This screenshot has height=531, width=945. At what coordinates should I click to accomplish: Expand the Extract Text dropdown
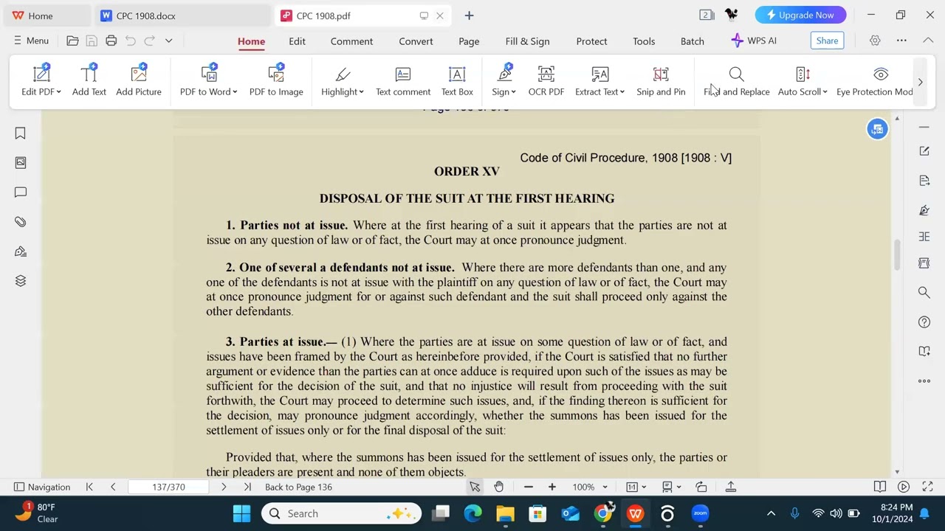point(622,92)
